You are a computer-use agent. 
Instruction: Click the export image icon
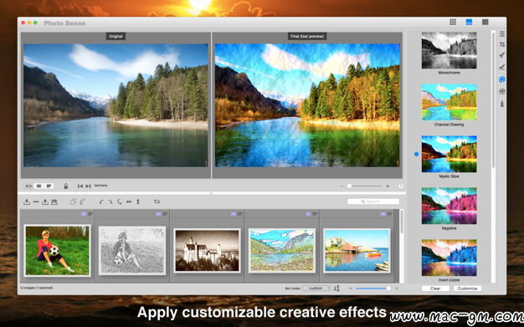pos(45,202)
